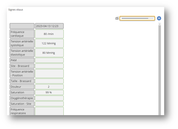178x129 pixels.
Task: Click the highlighted time range slider
Action: pos(137,18)
